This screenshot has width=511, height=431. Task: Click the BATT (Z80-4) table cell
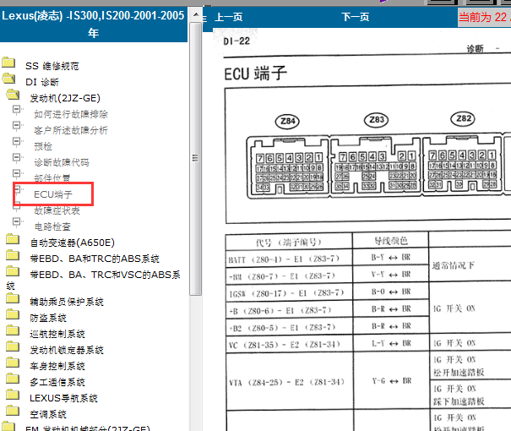click(289, 259)
